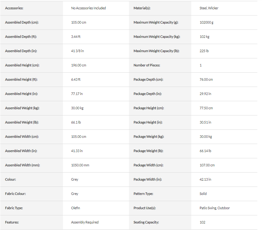The image size is (262, 230).
Task: Click the 'Seating Capacity:' label
Action: (x=146, y=222)
